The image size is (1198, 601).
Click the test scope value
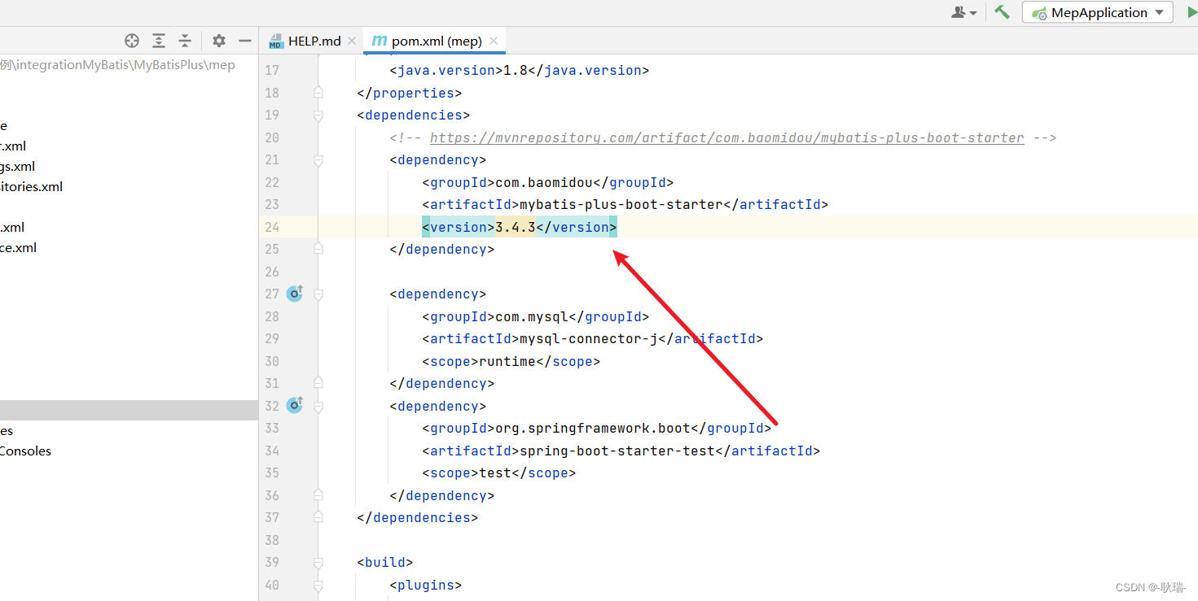[495, 473]
